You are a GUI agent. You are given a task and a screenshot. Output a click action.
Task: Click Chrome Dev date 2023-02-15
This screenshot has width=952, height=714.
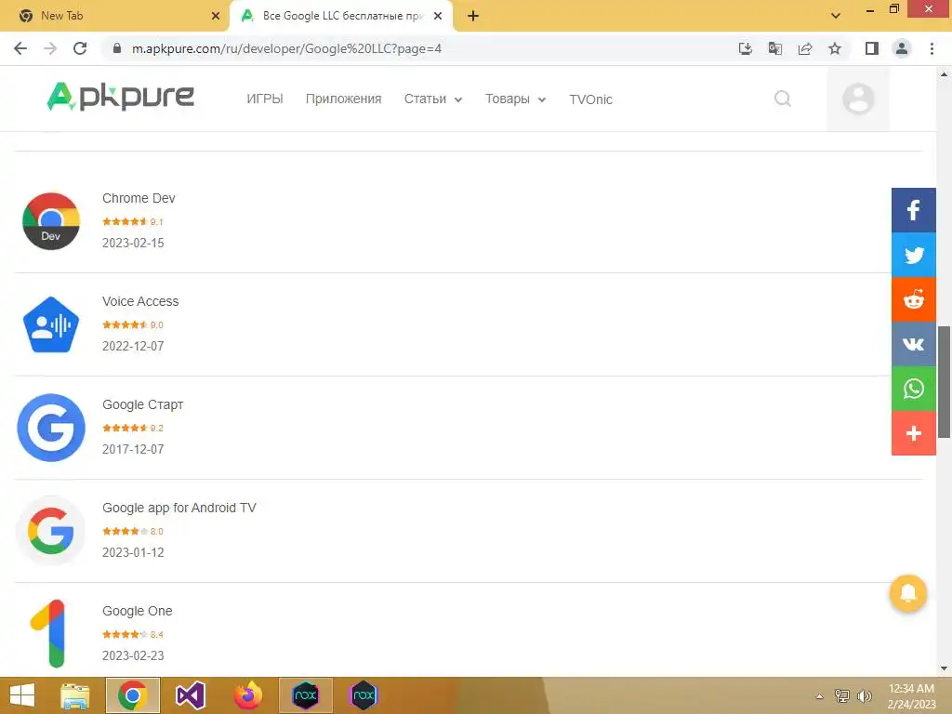click(x=133, y=243)
